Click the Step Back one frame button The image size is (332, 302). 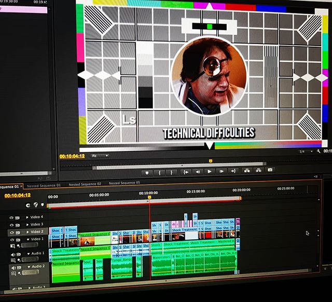coord(197,171)
